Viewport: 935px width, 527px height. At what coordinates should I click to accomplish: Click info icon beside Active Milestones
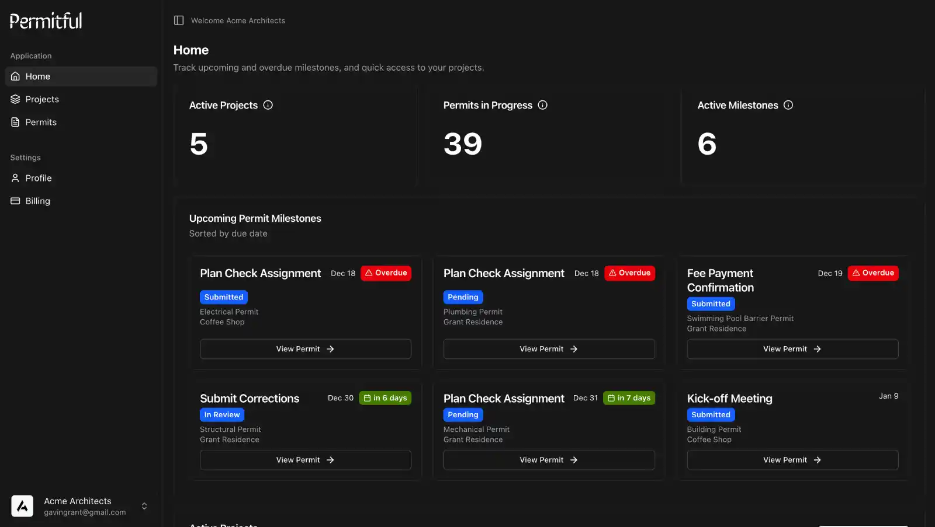click(788, 105)
